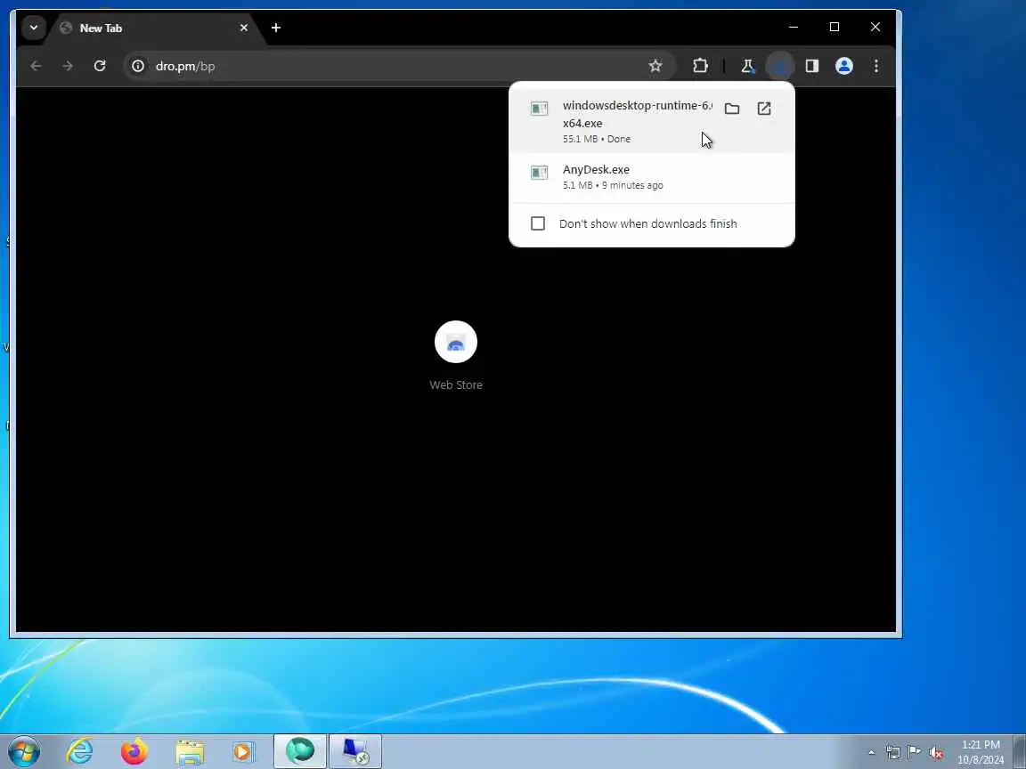Open a new tab with plus button

pyautogui.click(x=276, y=28)
